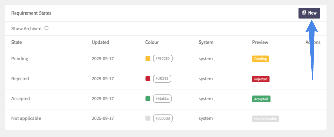The image size is (334, 137).
Task: Click the New button to add state
Action: pos(309,13)
